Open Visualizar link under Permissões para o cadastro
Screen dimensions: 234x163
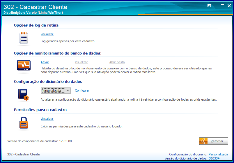click(x=47, y=119)
